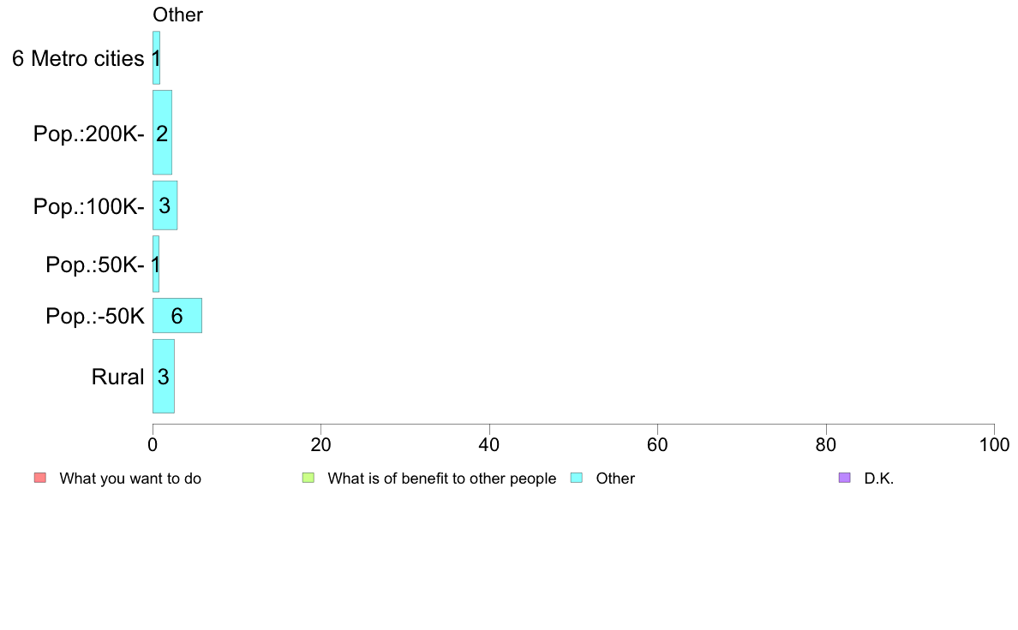Select the 'Pop.:100K-' bar showing 3

[165, 205]
